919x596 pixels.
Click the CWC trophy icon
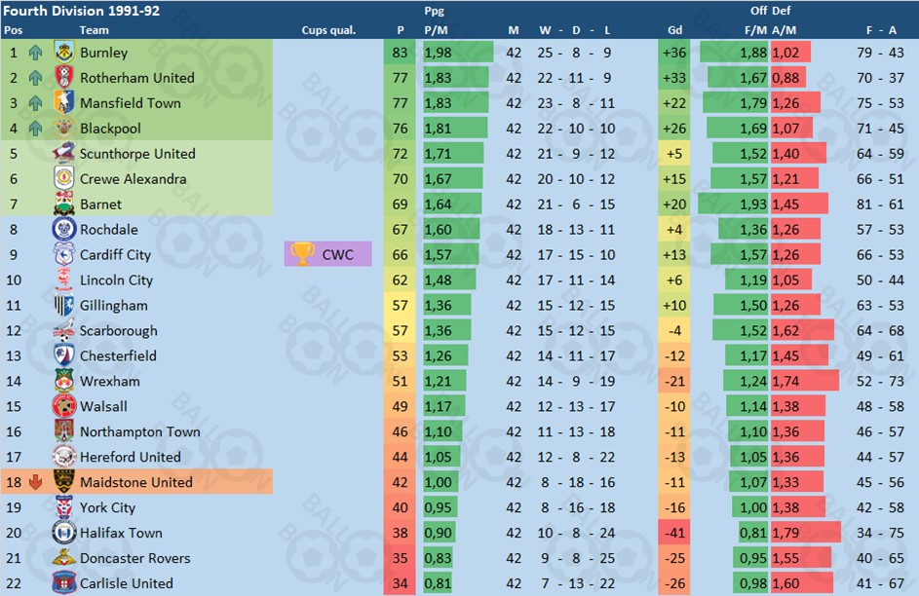303,254
